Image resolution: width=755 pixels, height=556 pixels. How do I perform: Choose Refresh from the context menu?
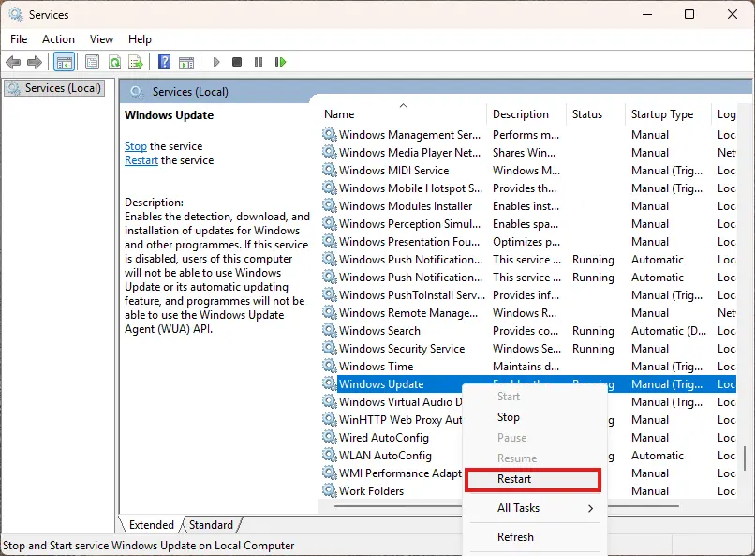click(x=534, y=536)
